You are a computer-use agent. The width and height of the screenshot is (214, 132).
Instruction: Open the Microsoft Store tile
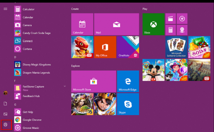(94, 81)
